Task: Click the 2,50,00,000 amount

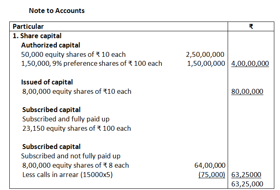Action: 205,54
